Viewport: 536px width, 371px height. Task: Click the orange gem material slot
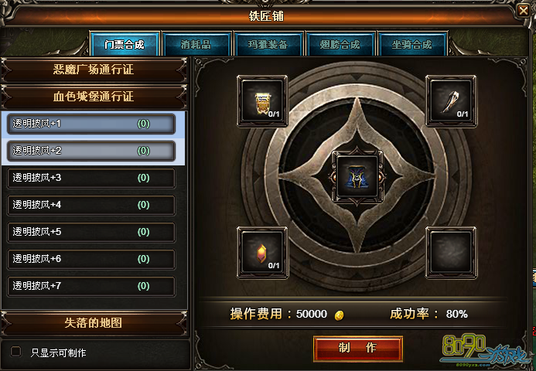262,253
